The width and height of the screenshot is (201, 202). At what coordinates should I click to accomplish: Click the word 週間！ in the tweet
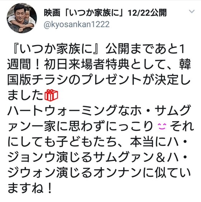tap(25, 65)
